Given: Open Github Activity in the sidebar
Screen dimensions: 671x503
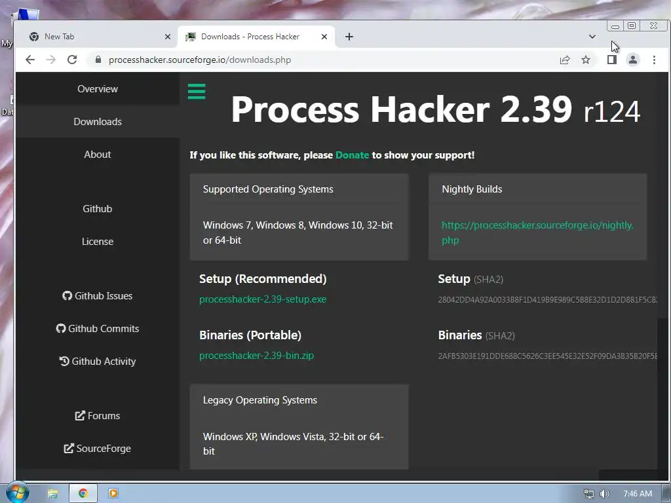Looking at the screenshot, I should [x=98, y=362].
